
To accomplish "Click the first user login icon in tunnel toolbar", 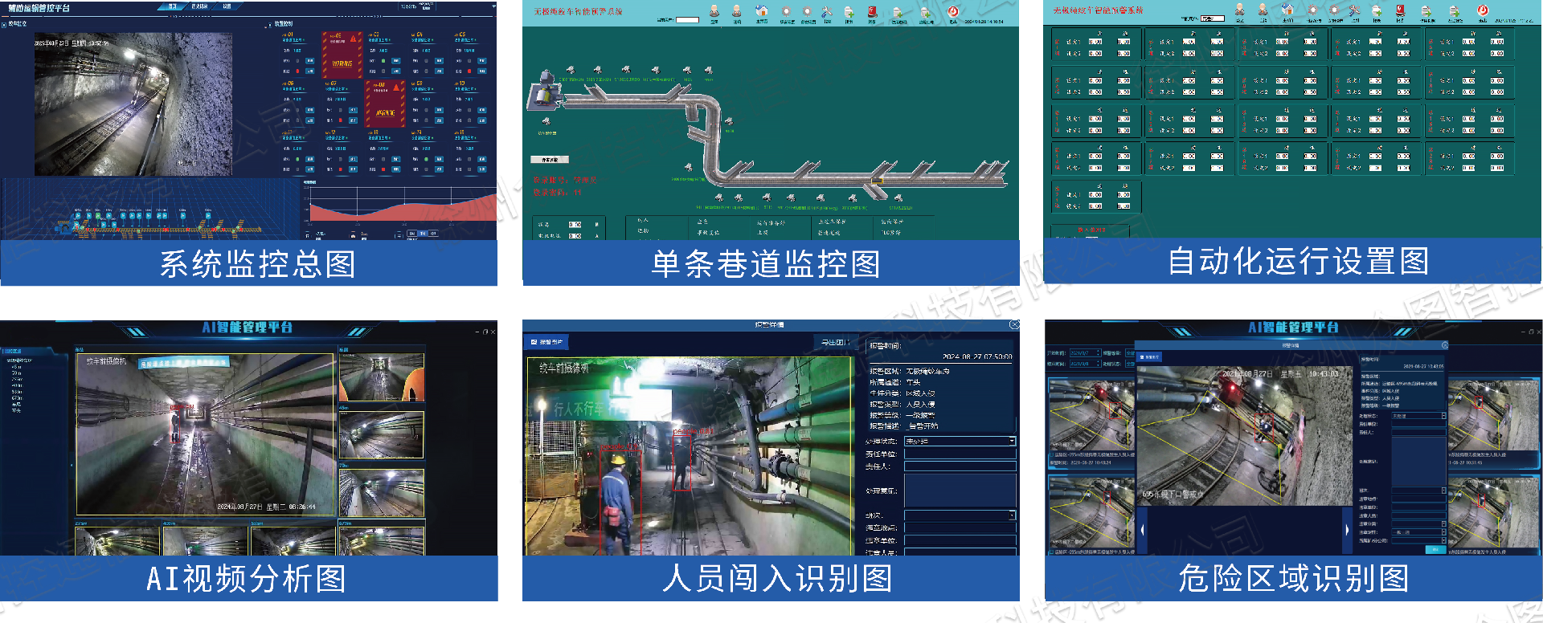I will [714, 11].
